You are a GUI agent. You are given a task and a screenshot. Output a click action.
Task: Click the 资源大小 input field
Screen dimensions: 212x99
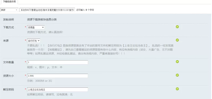tap(58, 76)
